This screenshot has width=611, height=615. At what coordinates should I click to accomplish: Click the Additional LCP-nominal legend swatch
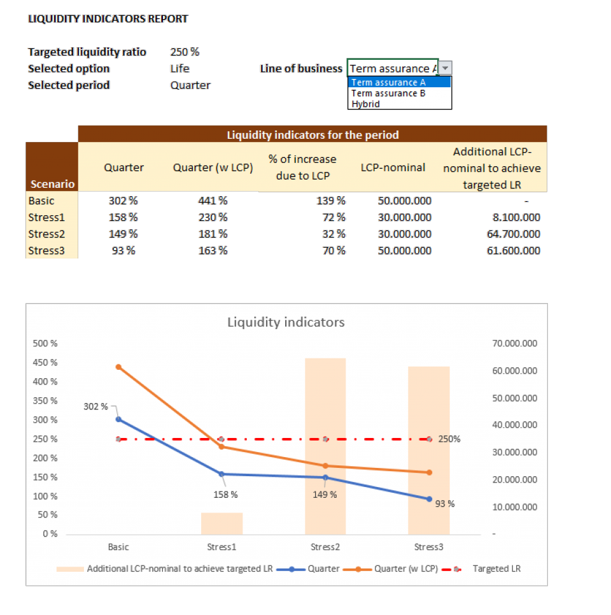point(70,569)
